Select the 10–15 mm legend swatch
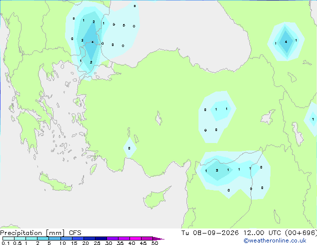Screen dimensions: 317x245 (66, 238)
